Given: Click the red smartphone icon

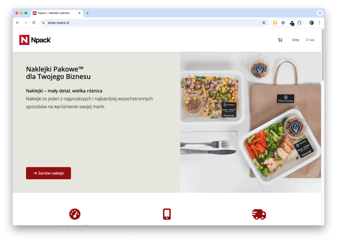Looking at the screenshot, I should pos(167,214).
